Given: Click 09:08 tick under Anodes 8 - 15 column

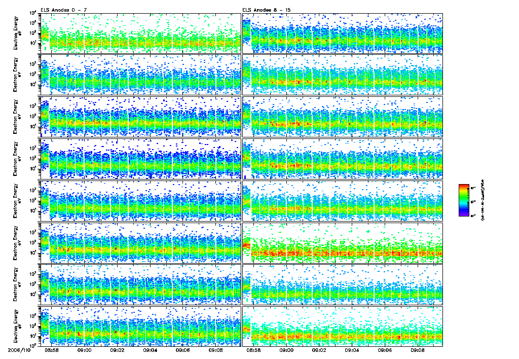Looking at the screenshot, I should coord(418,350).
